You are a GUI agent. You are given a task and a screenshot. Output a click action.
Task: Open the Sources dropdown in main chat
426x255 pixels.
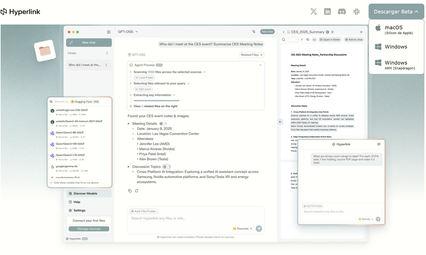(242, 229)
